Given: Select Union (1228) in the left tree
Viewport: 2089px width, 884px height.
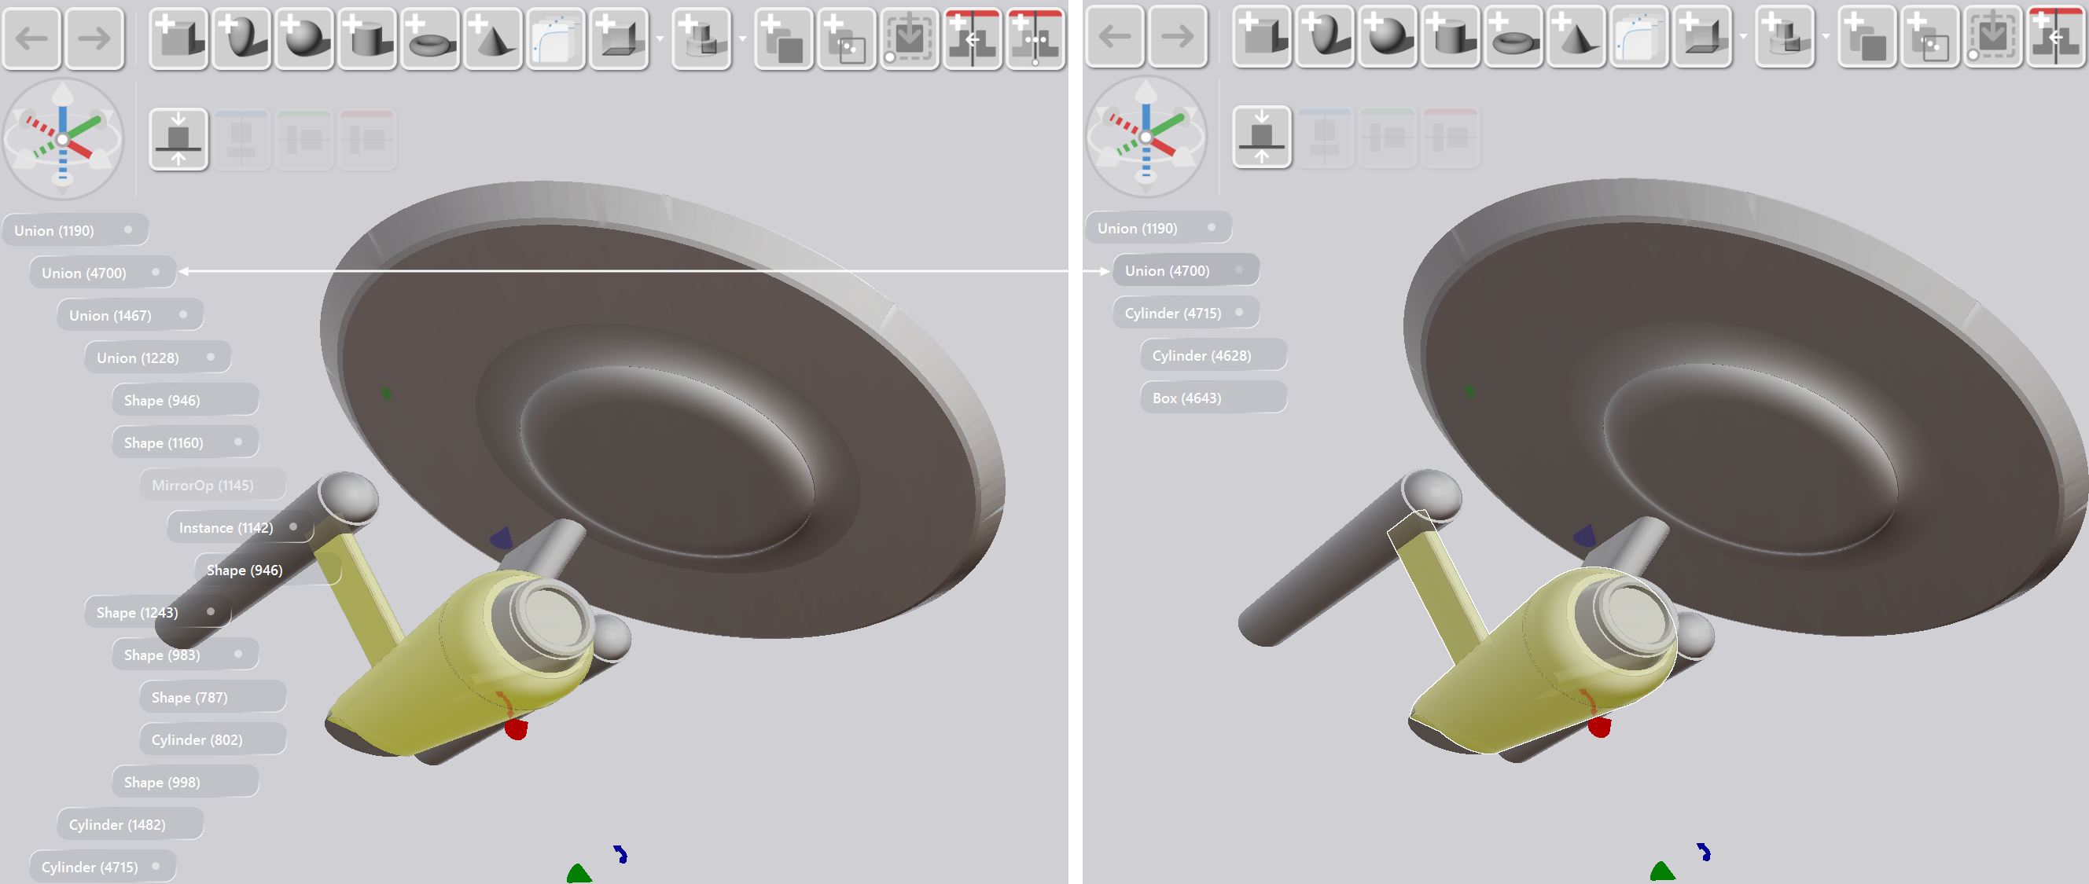Looking at the screenshot, I should point(157,358).
